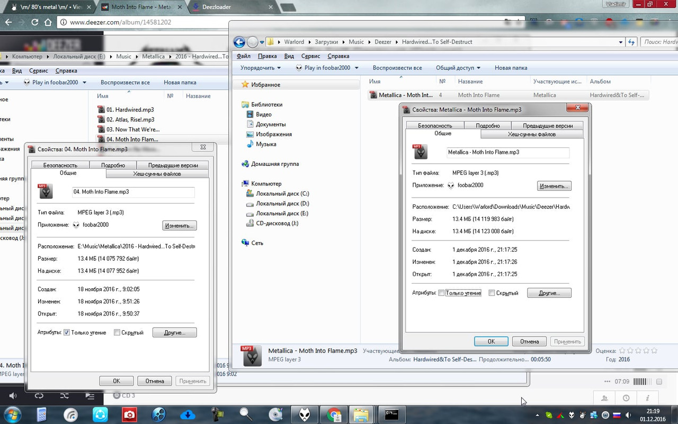Click filename field in Metallica - Moth Into Flame properties

coord(508,152)
